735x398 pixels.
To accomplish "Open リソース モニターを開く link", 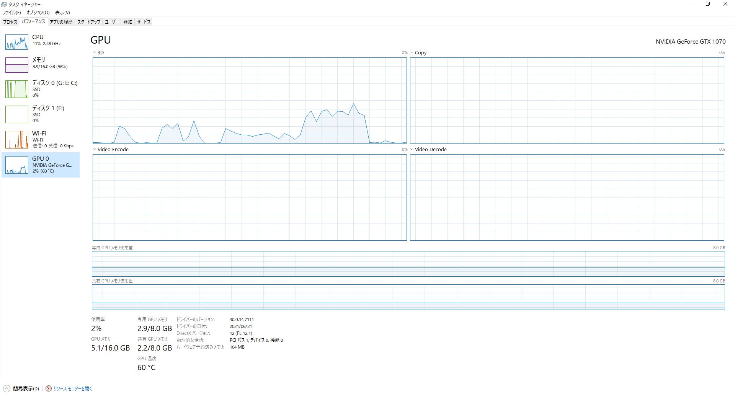I will pyautogui.click(x=73, y=389).
